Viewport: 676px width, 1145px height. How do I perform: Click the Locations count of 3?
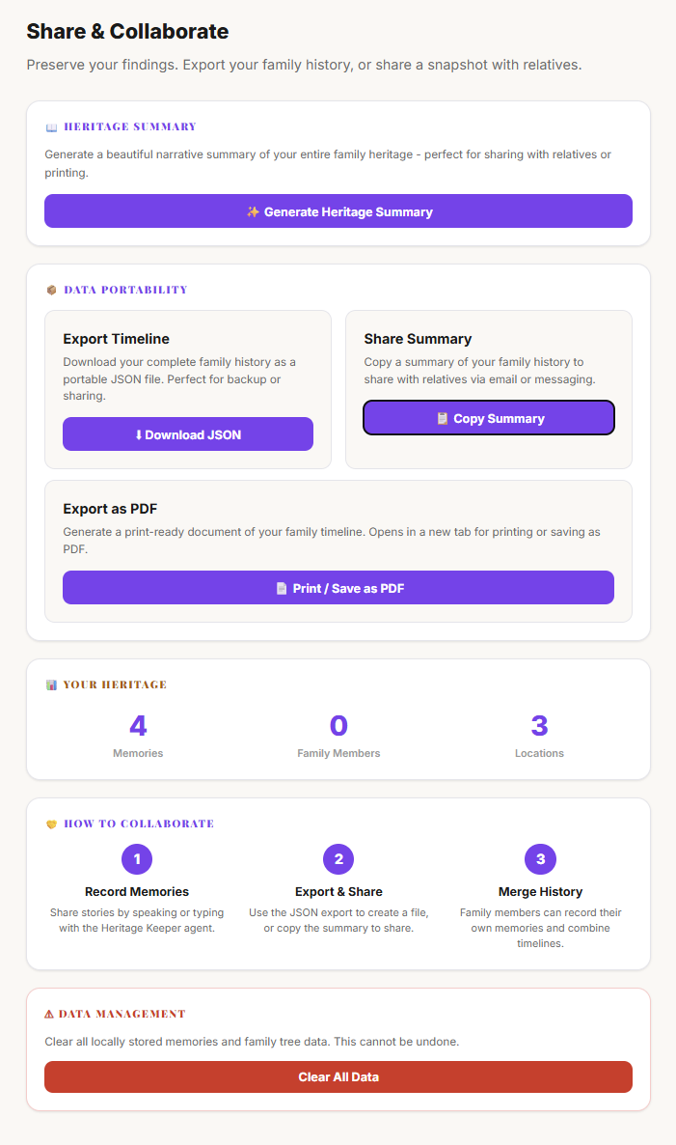click(540, 726)
